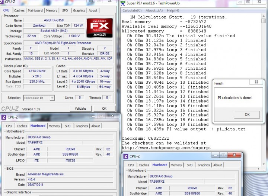
Task: Open SPD tab in left Mainboard window
Action: pyautogui.click(x=67, y=126)
